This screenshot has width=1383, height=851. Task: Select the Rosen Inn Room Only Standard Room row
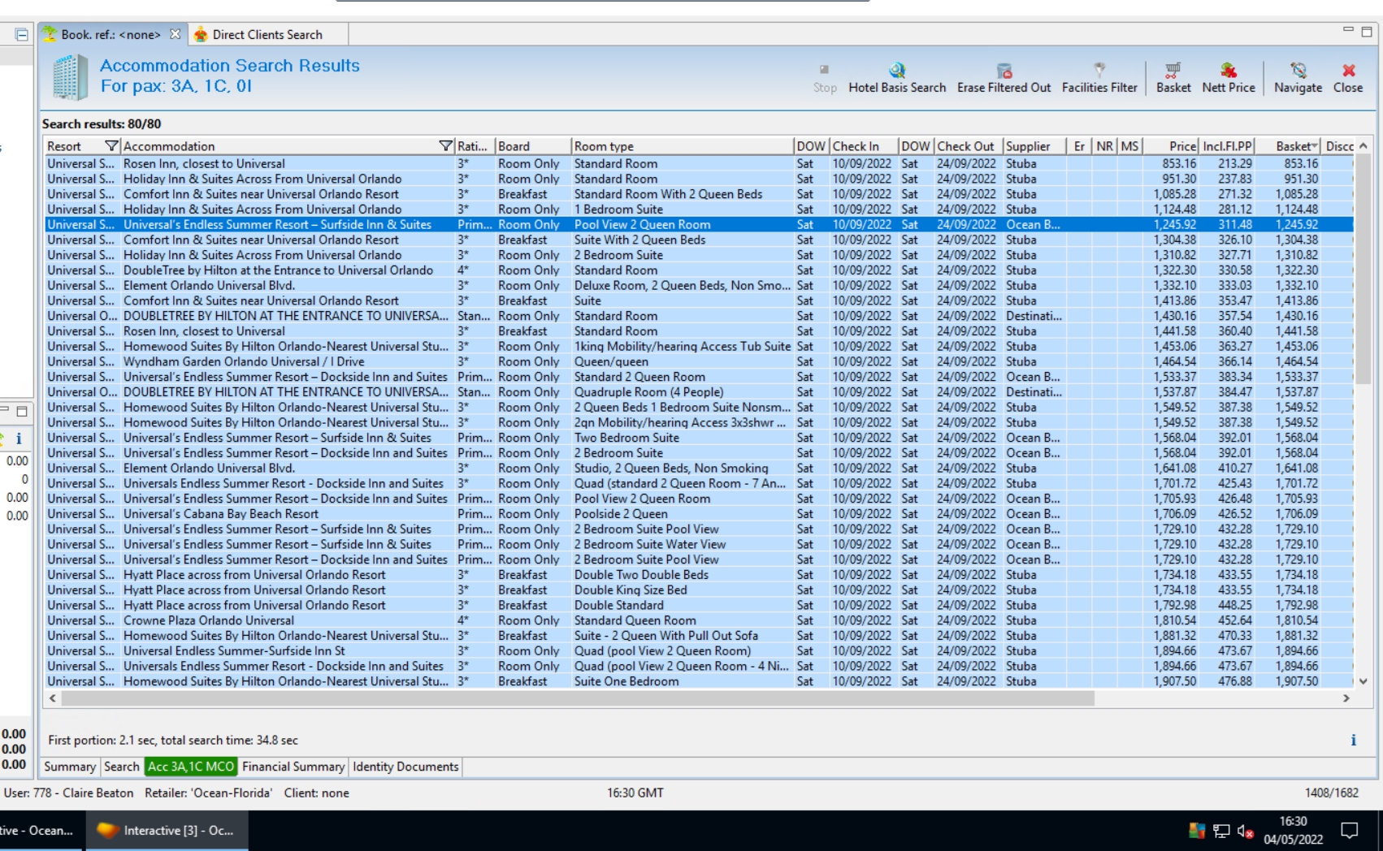point(699,163)
